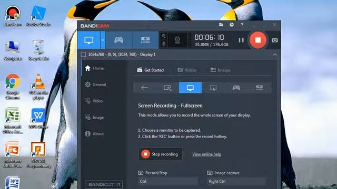Collapse the panel with the up chevron
The width and height of the screenshot is (337, 189).
point(275,55)
